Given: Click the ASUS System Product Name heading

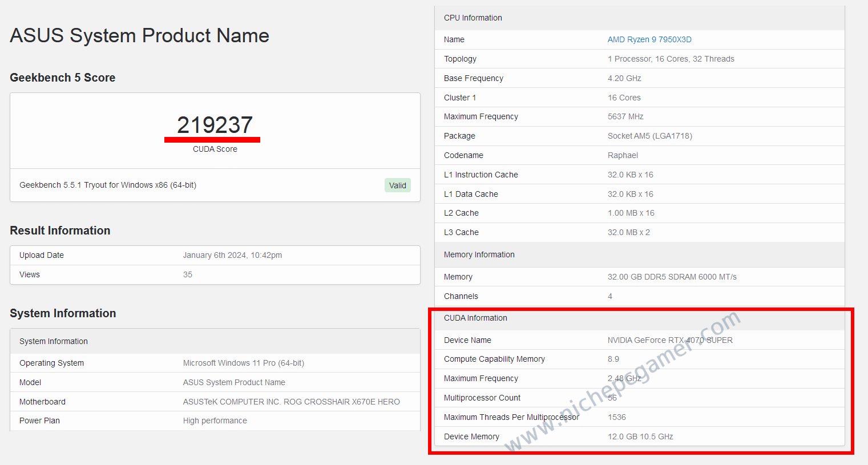Looking at the screenshot, I should [x=139, y=35].
